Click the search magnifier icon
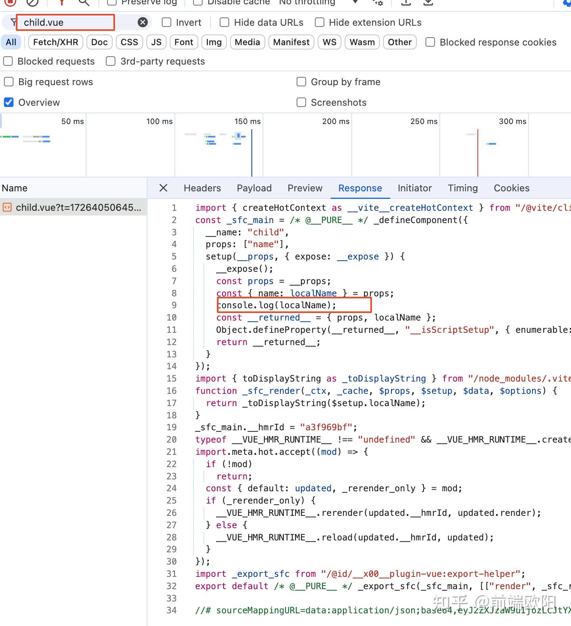 84,2
